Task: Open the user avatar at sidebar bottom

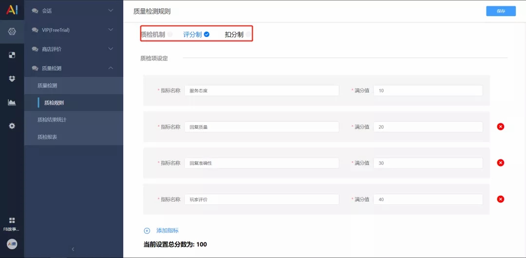Action: (12, 243)
